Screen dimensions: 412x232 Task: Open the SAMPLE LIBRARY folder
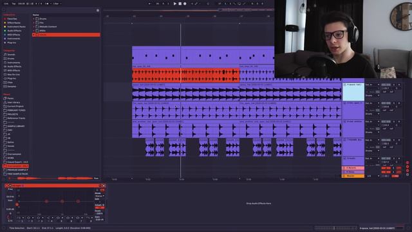click(15, 126)
